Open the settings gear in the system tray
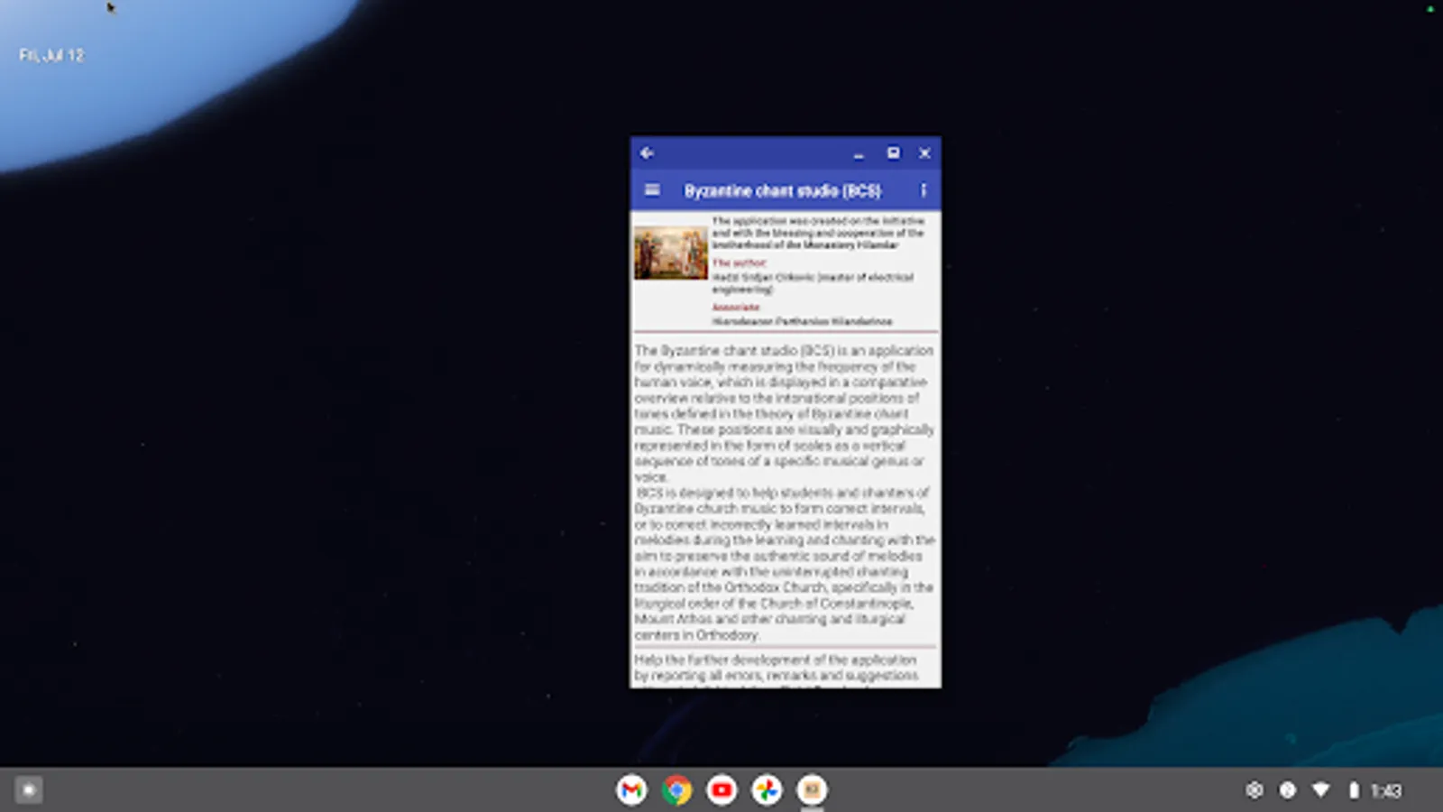The width and height of the screenshot is (1443, 812). (1254, 789)
